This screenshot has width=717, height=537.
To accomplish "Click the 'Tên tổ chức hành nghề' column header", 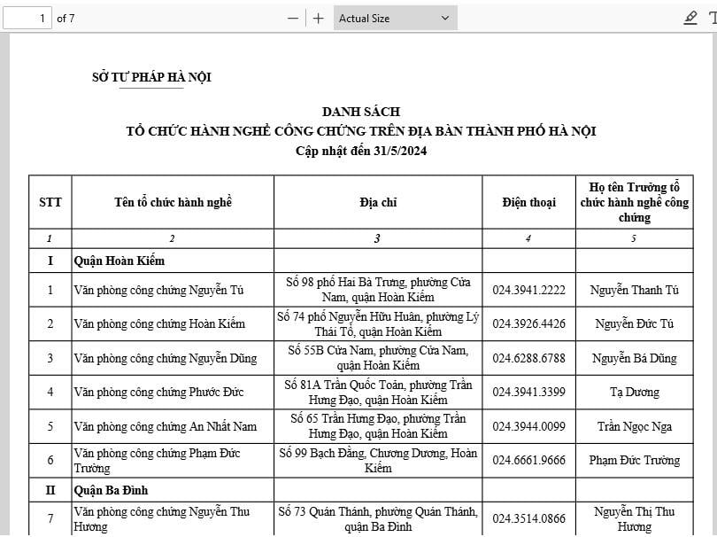I will (173, 202).
